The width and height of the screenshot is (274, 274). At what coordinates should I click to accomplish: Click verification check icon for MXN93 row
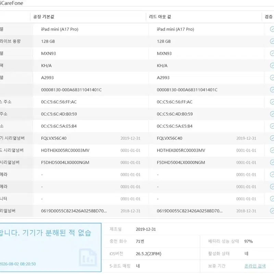(x=272, y=53)
